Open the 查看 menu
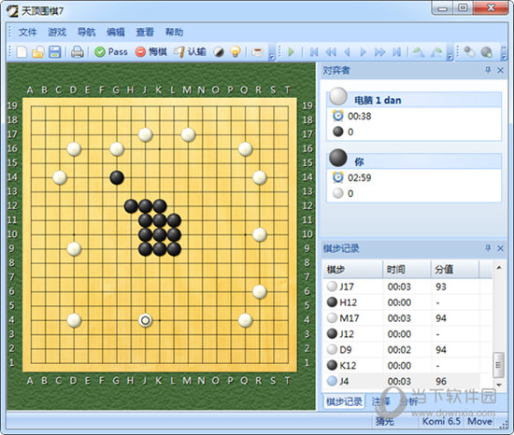The image size is (514, 435). click(x=145, y=32)
